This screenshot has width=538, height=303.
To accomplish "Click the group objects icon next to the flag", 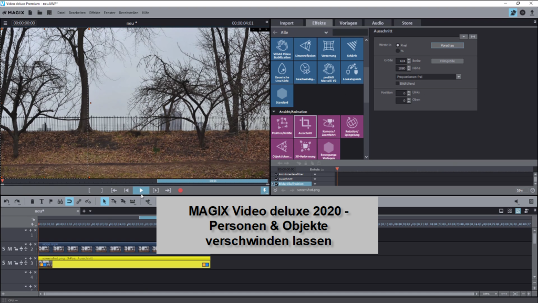I will click(60, 201).
